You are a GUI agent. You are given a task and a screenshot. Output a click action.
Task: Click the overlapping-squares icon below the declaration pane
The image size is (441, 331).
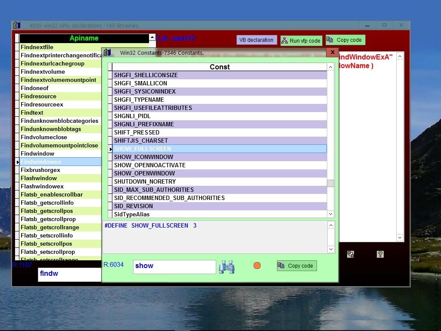pyautogui.click(x=351, y=254)
